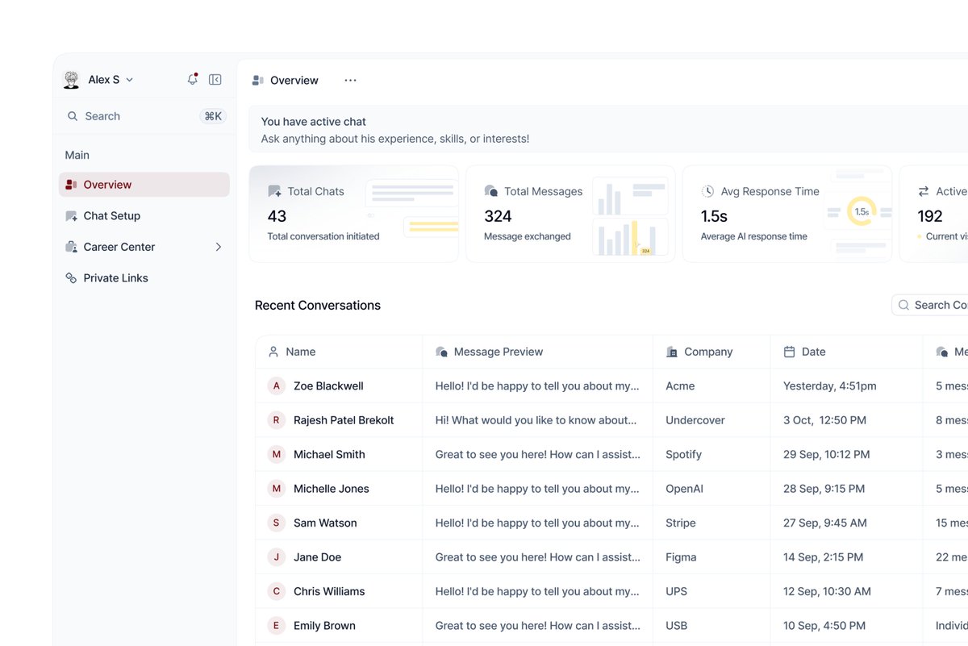Viewport: 968px width, 646px height.
Task: Click Alex S profile avatar
Action: point(72,79)
